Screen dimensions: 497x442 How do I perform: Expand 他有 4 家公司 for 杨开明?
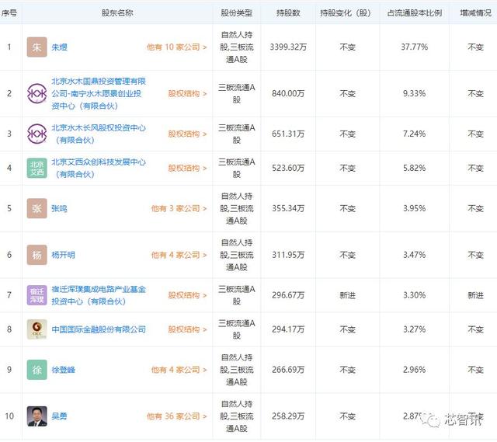179,255
